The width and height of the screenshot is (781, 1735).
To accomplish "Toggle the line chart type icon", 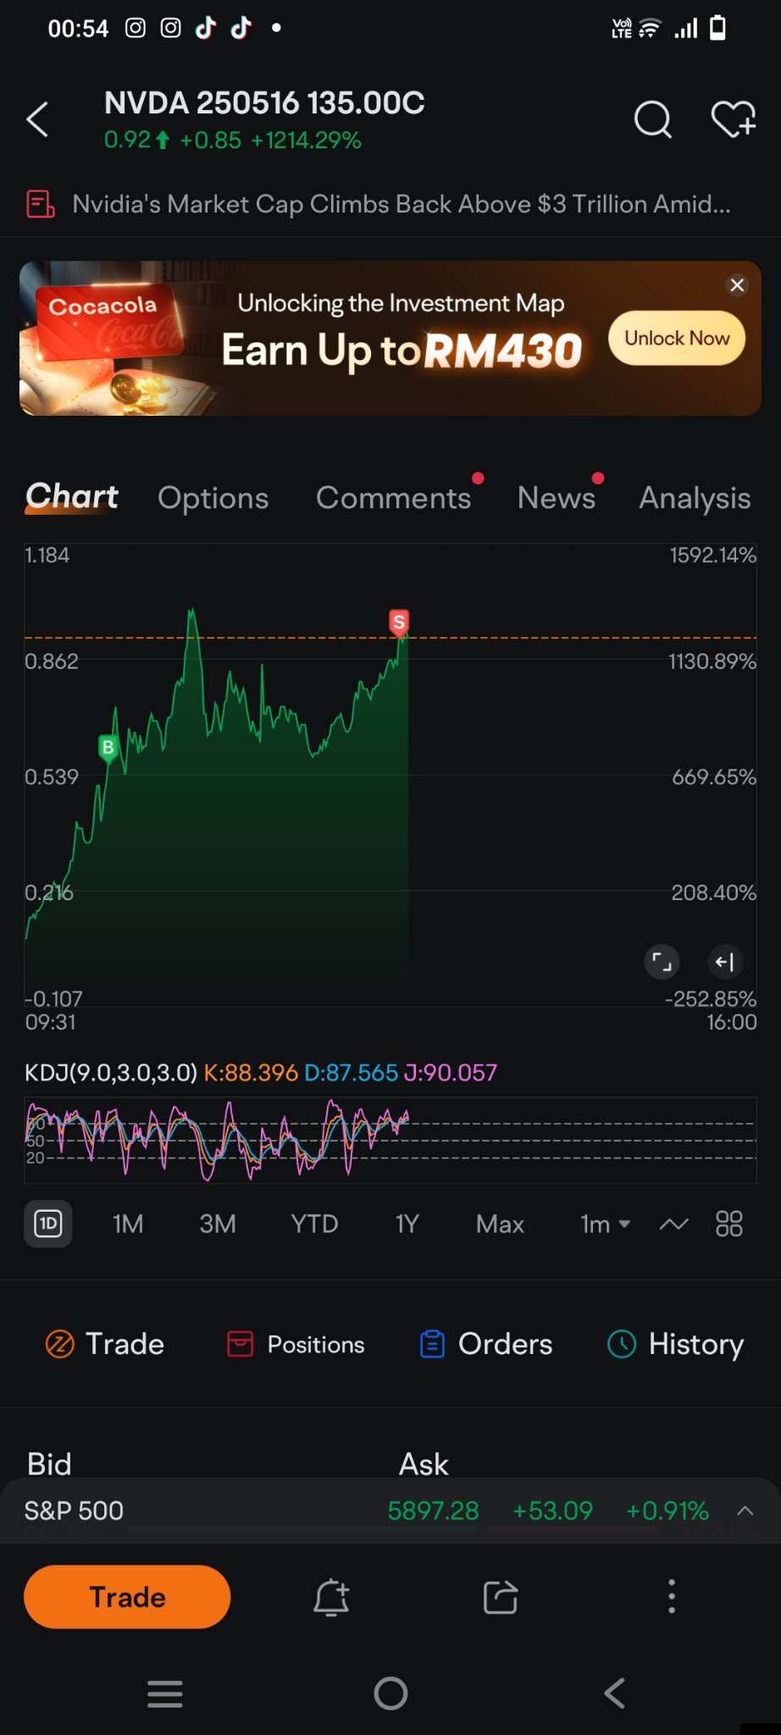I will pos(674,1224).
